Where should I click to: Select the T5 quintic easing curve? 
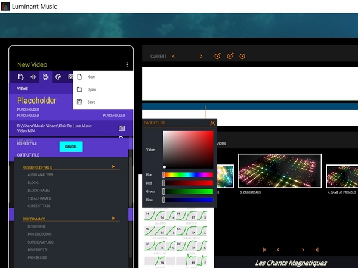coord(192,216)
